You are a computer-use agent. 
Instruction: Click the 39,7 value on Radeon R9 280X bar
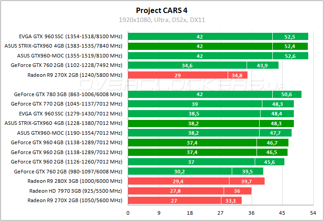coord(247,181)
